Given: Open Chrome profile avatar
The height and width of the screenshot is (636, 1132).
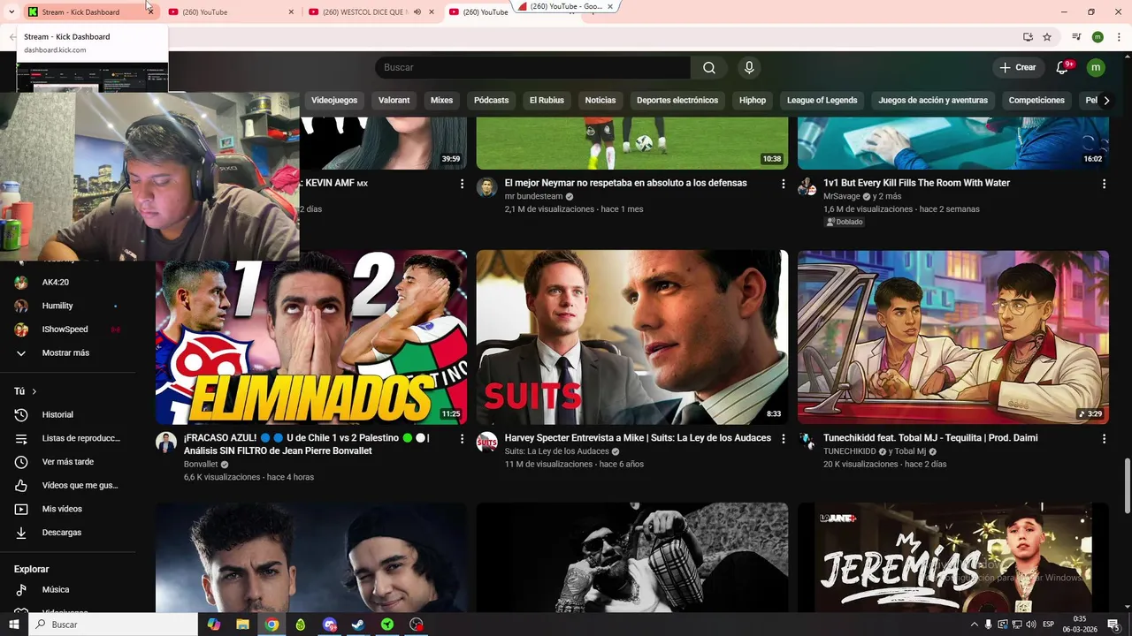Looking at the screenshot, I should click(x=1098, y=37).
